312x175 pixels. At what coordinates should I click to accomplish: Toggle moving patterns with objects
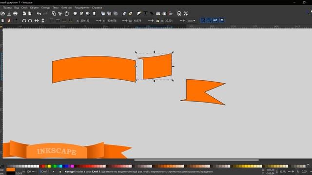222,20
